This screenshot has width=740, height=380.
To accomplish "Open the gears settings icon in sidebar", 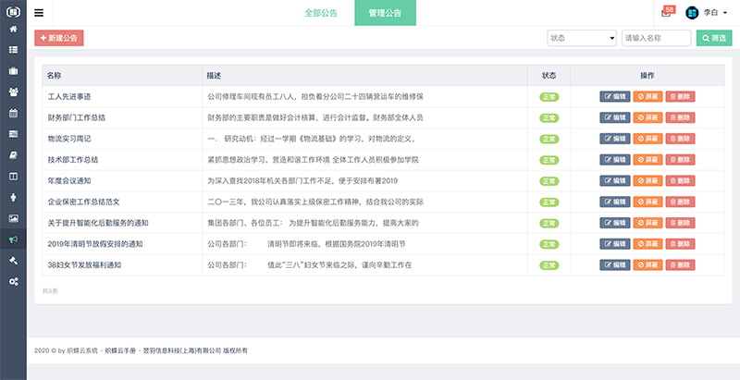I will 13,281.
